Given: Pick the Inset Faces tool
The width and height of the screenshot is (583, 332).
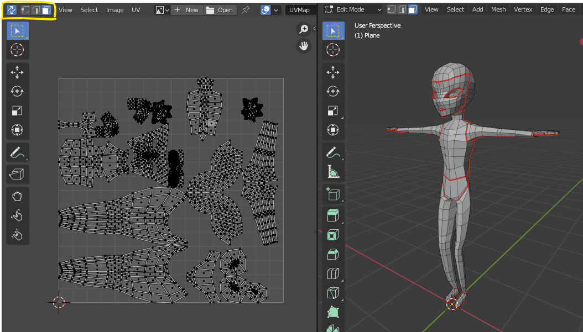Looking at the screenshot, I should point(333,235).
